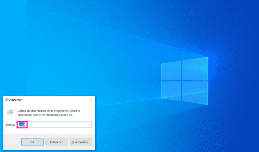Close the Ausführen dialog with X

coord(91,100)
